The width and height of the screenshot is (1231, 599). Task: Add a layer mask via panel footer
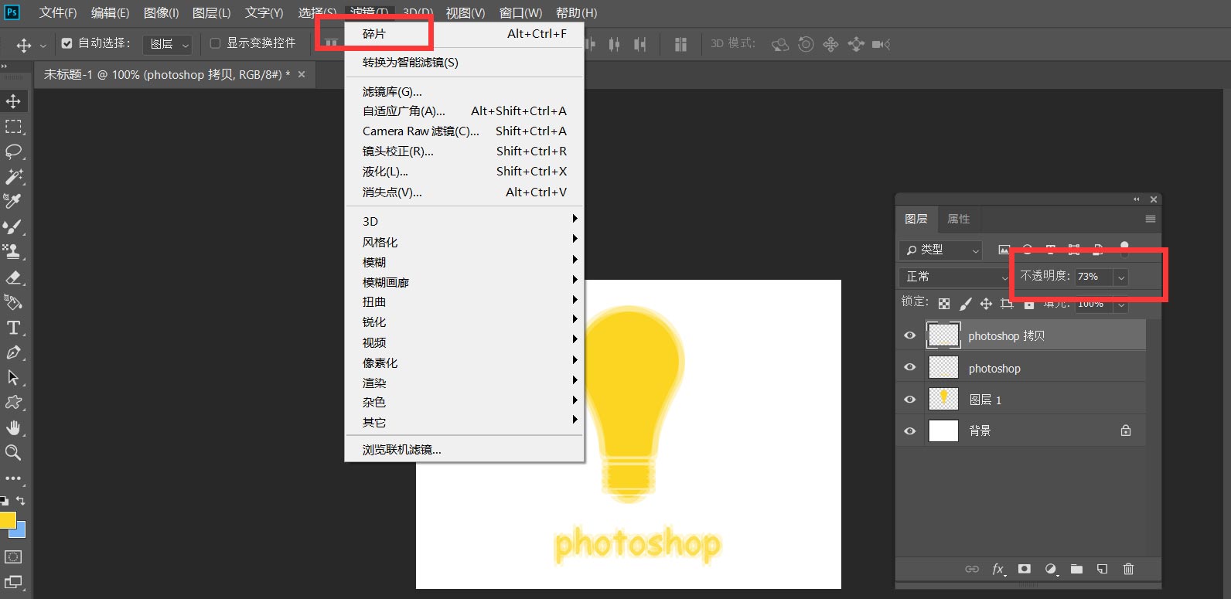click(x=1025, y=569)
